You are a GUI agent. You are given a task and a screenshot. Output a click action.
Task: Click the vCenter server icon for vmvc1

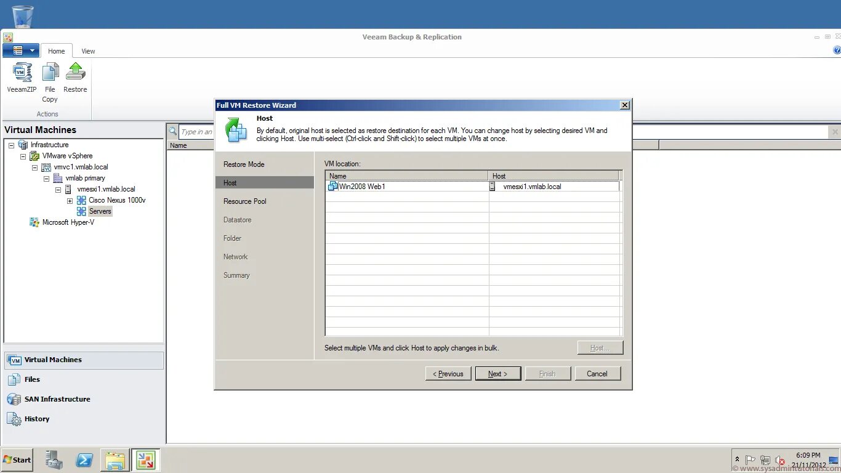[x=46, y=167]
